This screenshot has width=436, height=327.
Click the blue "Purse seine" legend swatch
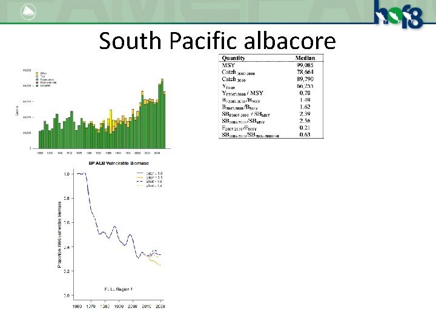pyautogui.click(x=37, y=79)
